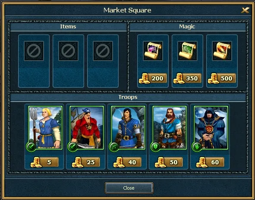Select the red-shirted pirate troop portrait
The height and width of the screenshot is (200, 255).
point(87,128)
